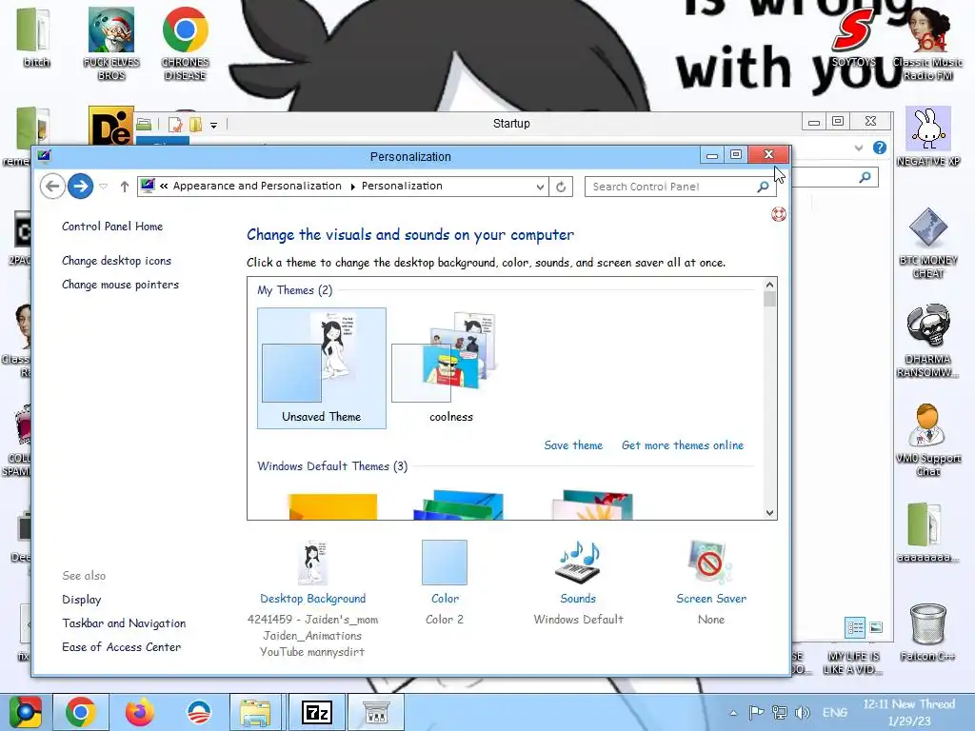Screen dimensions: 975x731
Task: Open File Explorer from the taskbar
Action: pos(255,712)
